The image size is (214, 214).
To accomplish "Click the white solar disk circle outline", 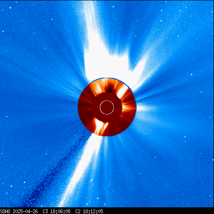I will click(x=107, y=107).
